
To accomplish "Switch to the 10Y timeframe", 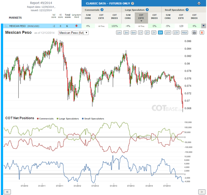I will point(168,32).
